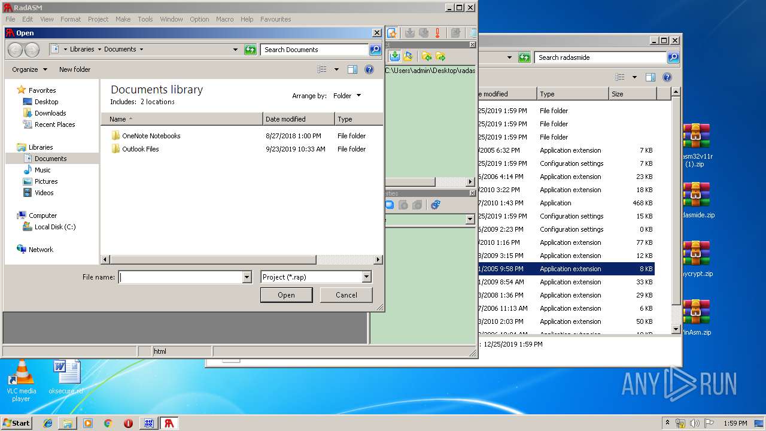Click the Search Documents magnifier icon

(375, 50)
